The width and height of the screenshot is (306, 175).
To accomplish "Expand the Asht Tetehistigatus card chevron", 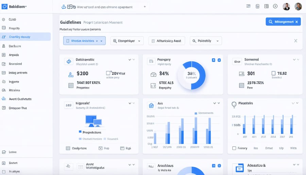I will pos(130,165).
